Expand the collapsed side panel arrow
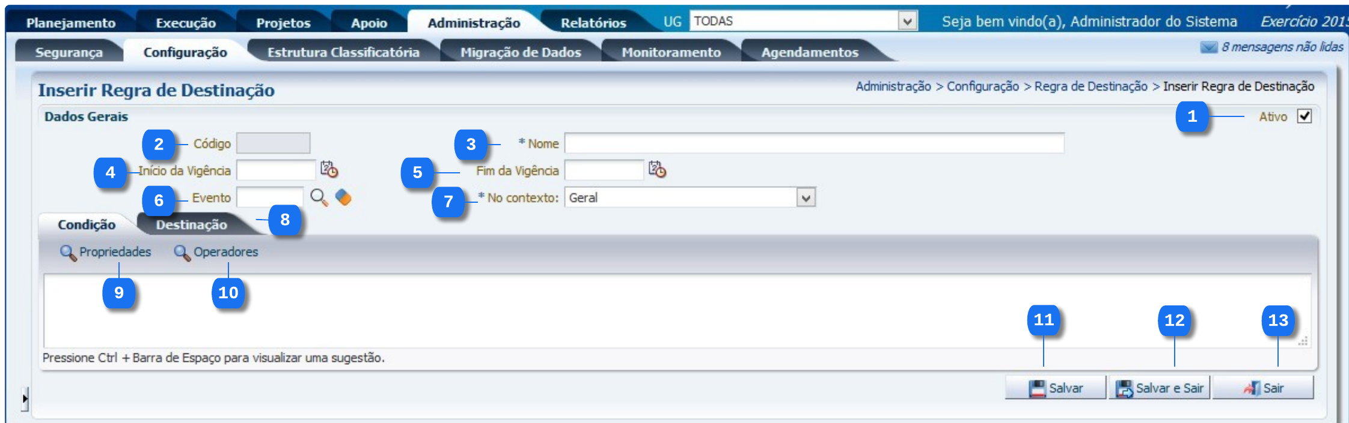The width and height of the screenshot is (1349, 423). [x=25, y=398]
